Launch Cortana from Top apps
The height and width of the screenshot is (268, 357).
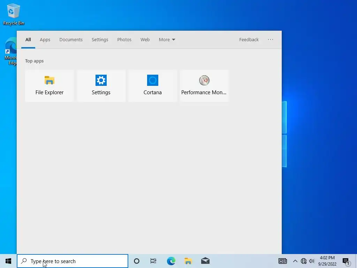pos(153,86)
